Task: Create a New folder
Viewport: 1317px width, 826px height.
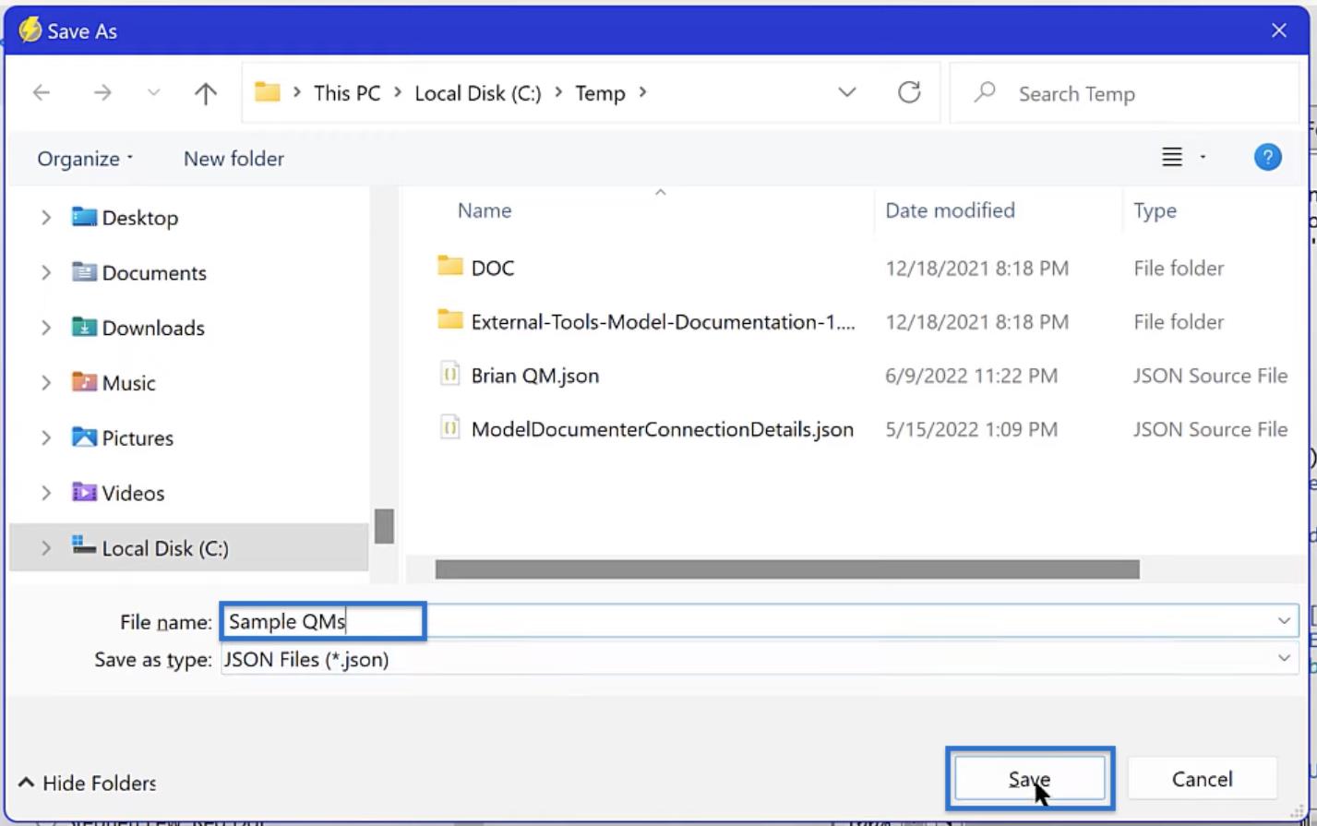Action: point(233,159)
